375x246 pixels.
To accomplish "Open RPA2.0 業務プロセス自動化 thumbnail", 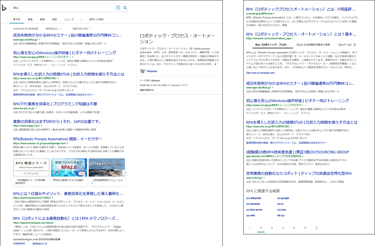I will (x=69, y=172).
